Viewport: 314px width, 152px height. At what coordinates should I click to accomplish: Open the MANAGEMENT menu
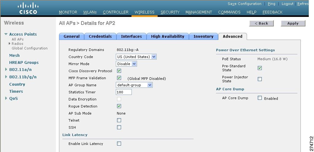[x=199, y=12]
